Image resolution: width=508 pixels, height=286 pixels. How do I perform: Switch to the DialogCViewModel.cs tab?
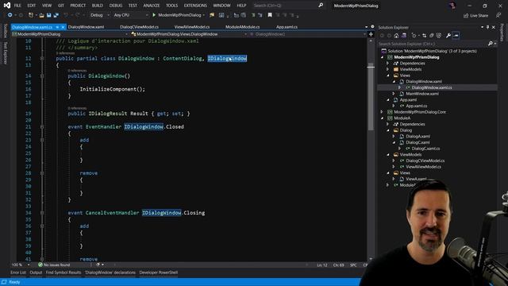(140, 27)
